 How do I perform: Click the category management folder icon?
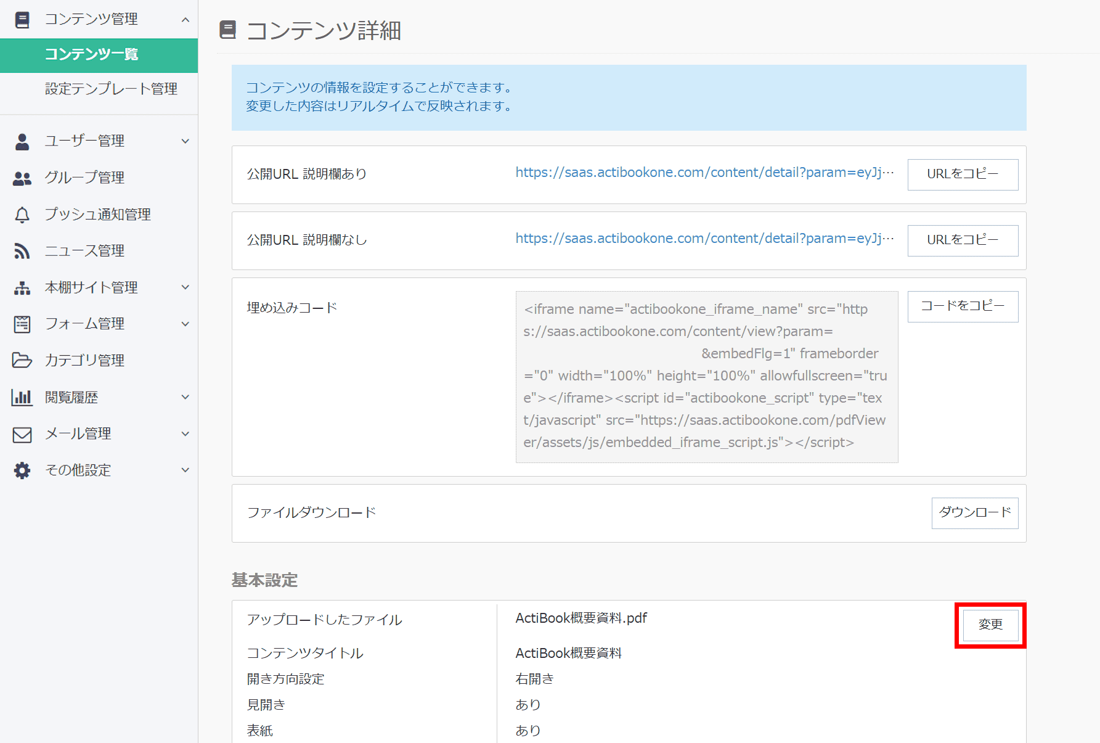[22, 360]
